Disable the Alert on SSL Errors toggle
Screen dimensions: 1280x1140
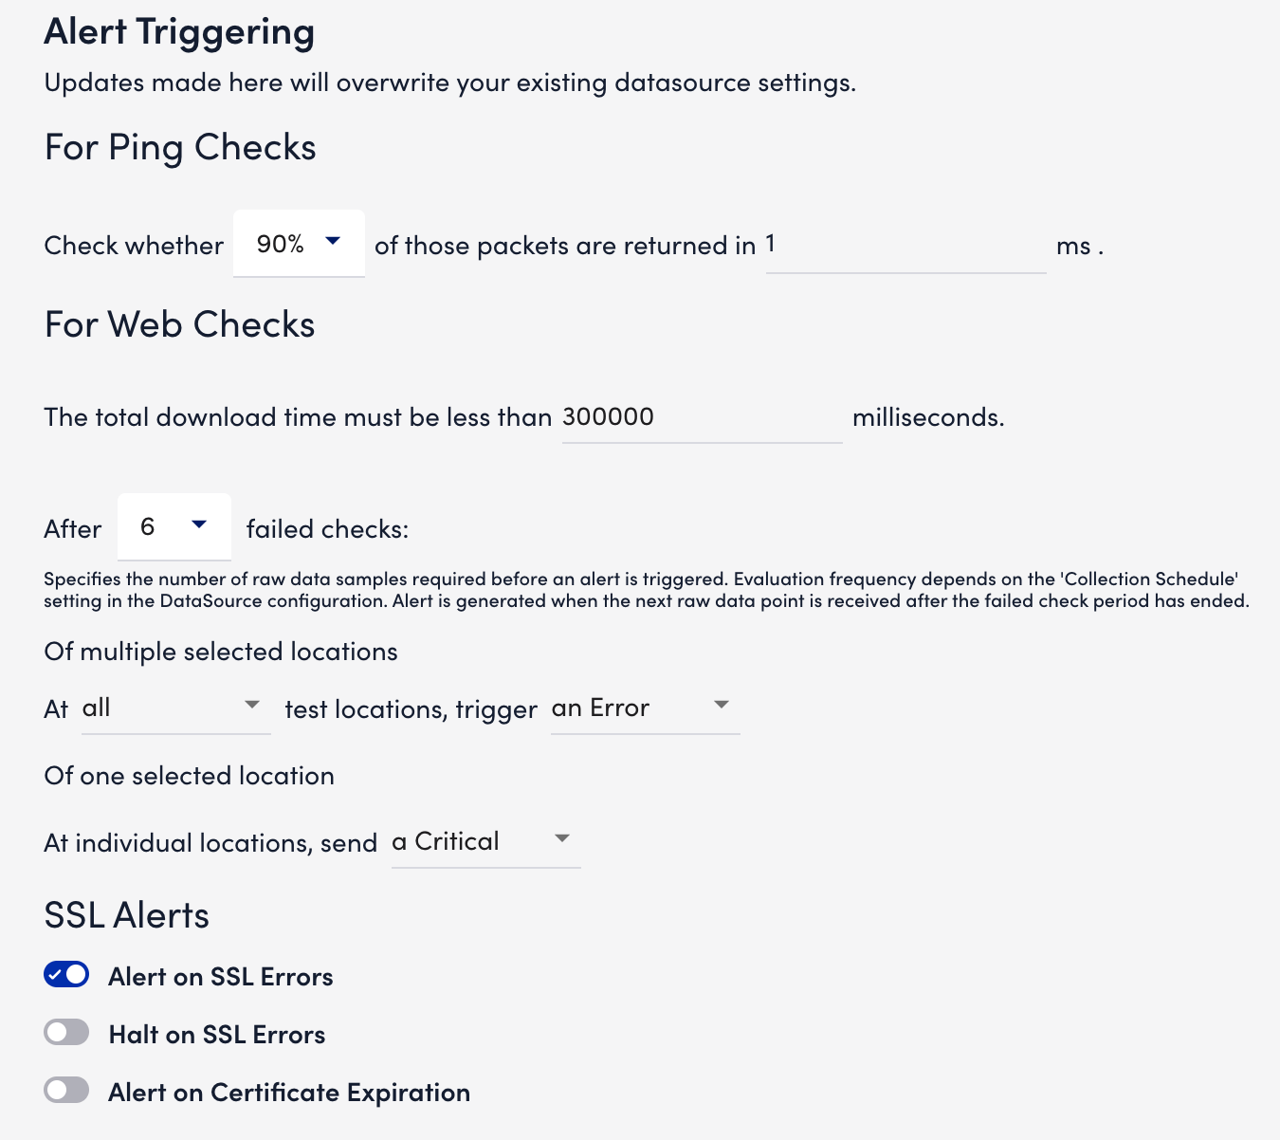pyautogui.click(x=66, y=974)
